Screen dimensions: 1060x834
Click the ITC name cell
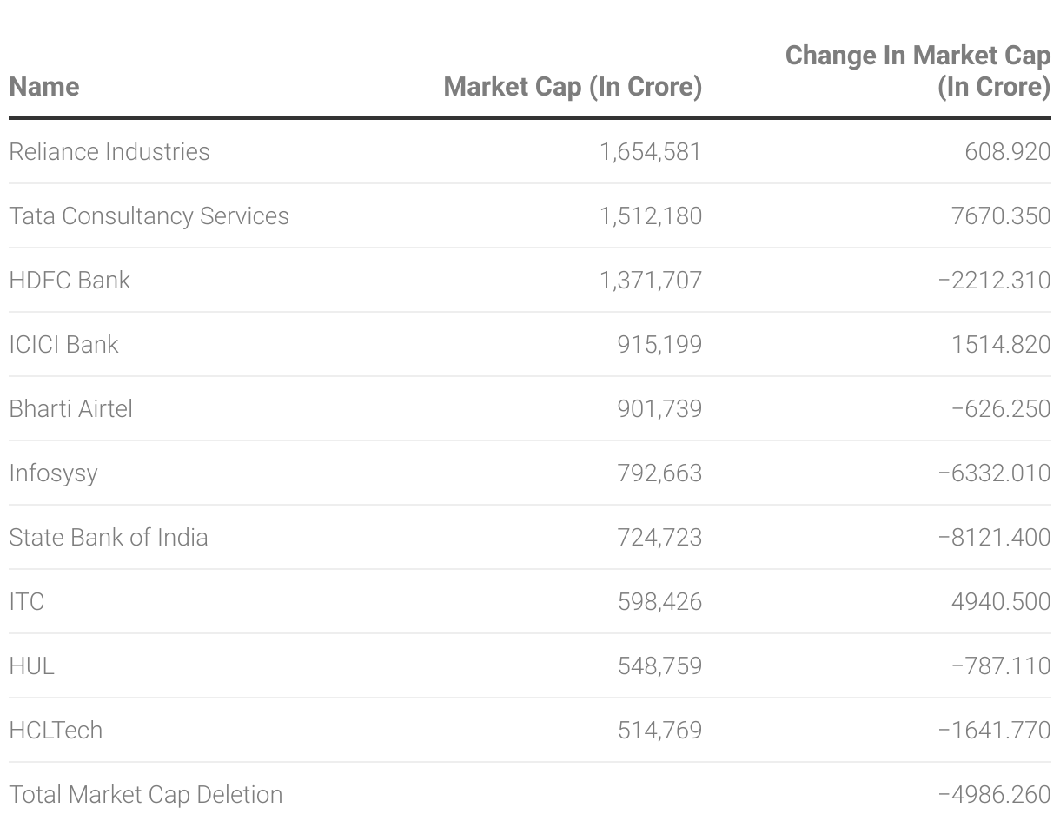[x=27, y=601]
